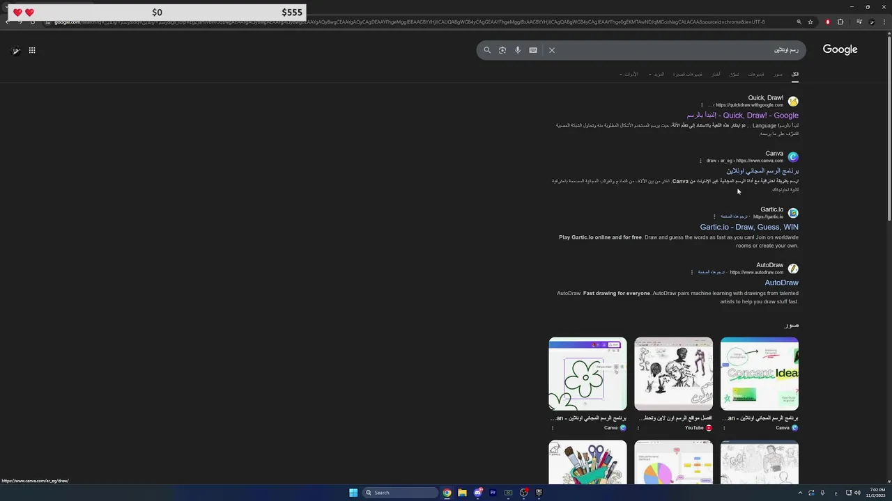892x501 pixels.
Task: Click the Quick, Draw! site favicon
Action: (x=793, y=102)
